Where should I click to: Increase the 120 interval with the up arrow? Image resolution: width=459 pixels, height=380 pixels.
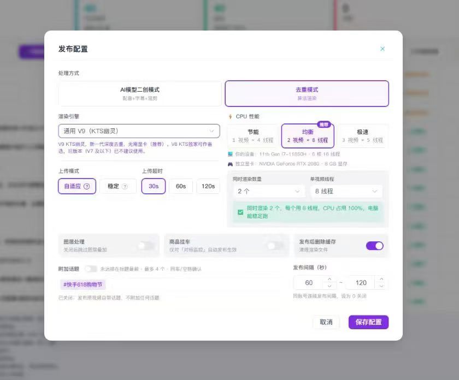381,279
